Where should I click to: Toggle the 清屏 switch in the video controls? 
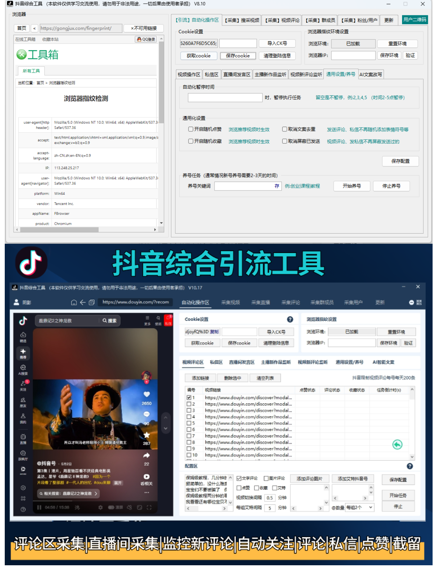coord(111,507)
